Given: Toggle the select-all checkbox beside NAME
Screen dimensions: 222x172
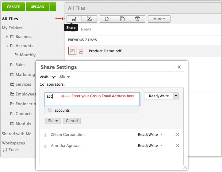Looking at the screenshot, I should (73, 30).
